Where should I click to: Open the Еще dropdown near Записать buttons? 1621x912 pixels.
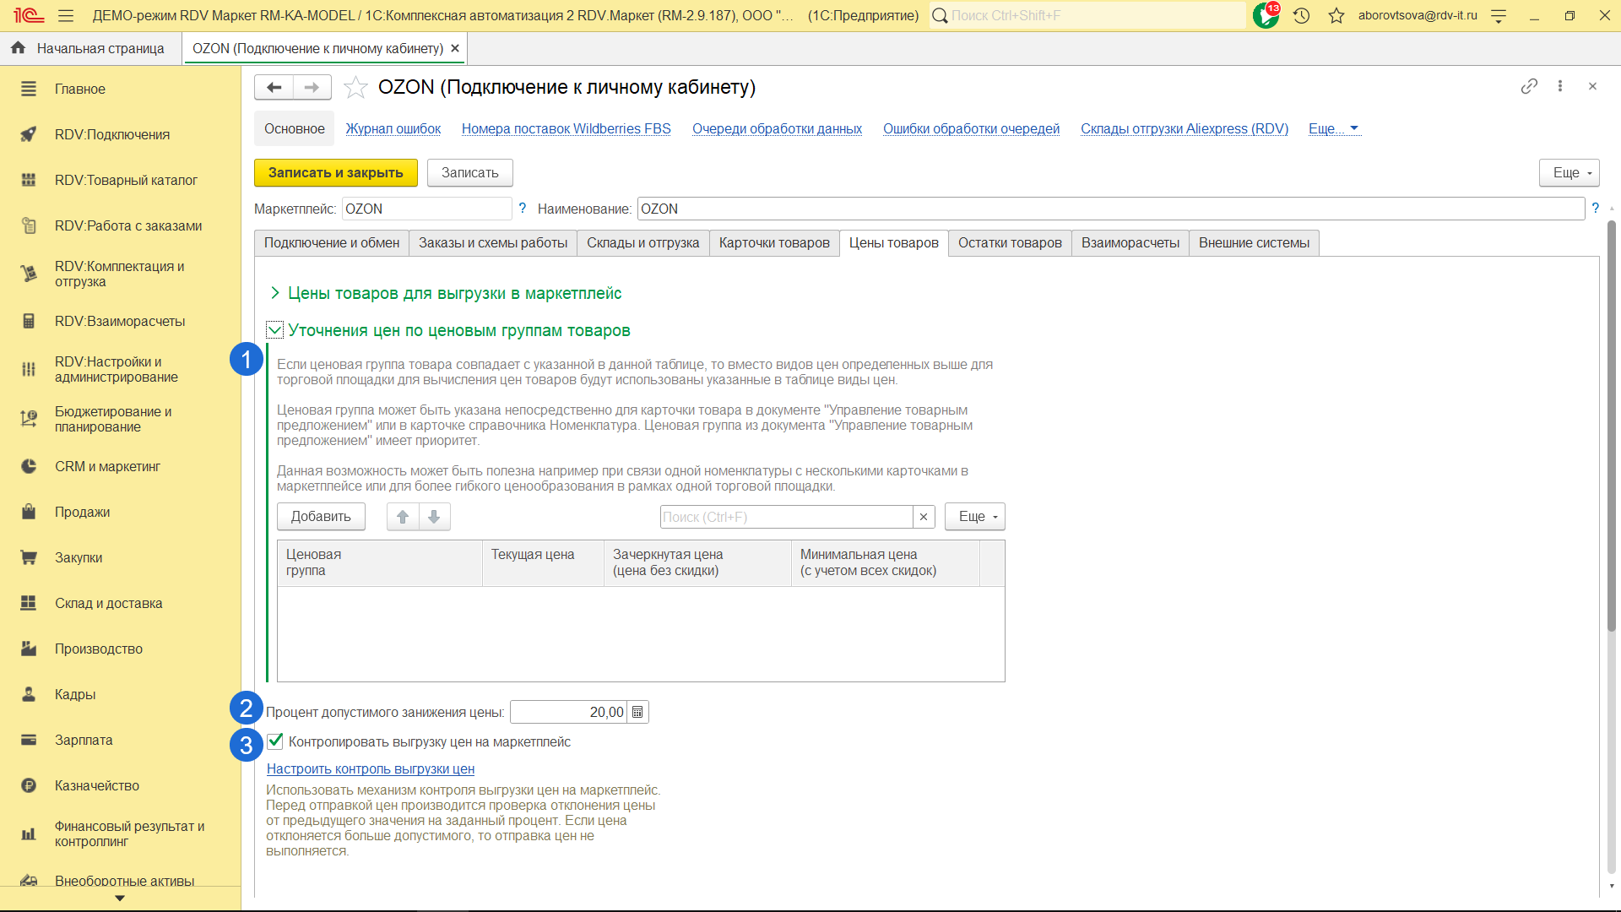pos(1569,172)
